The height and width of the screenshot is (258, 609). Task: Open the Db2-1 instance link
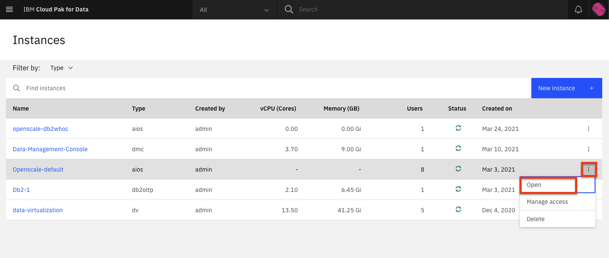click(x=21, y=190)
